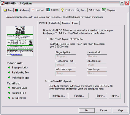130x115 pixels.
Task: Click the Individual Images label
Action: 20,78
